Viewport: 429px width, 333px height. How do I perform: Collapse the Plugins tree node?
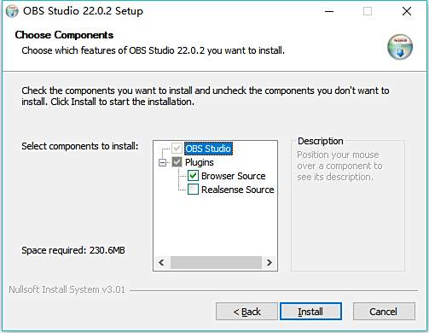(162, 162)
